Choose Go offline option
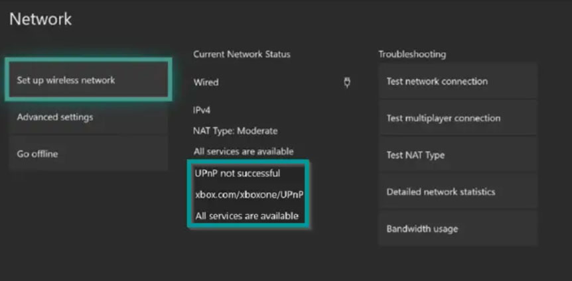The height and width of the screenshot is (281, 572). click(x=89, y=154)
